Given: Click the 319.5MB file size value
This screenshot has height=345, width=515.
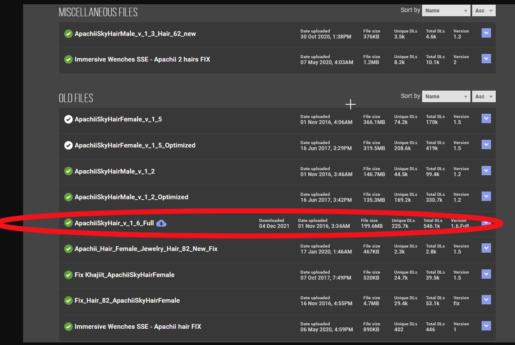Looking at the screenshot, I should (374, 148).
